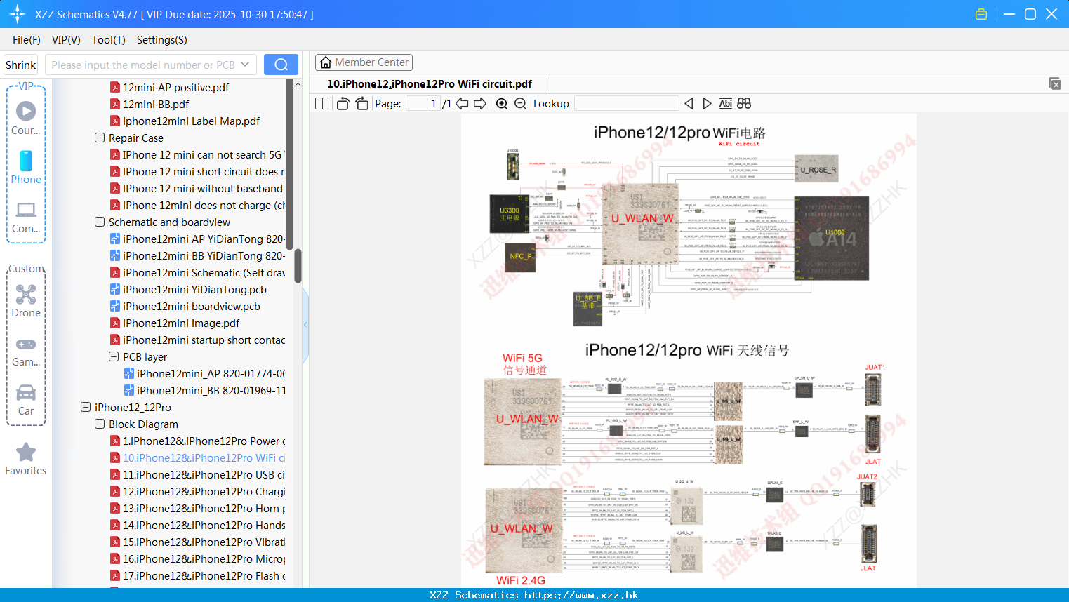This screenshot has height=602, width=1069.
Task: Select the Phone sidebar category
Action: (x=26, y=168)
